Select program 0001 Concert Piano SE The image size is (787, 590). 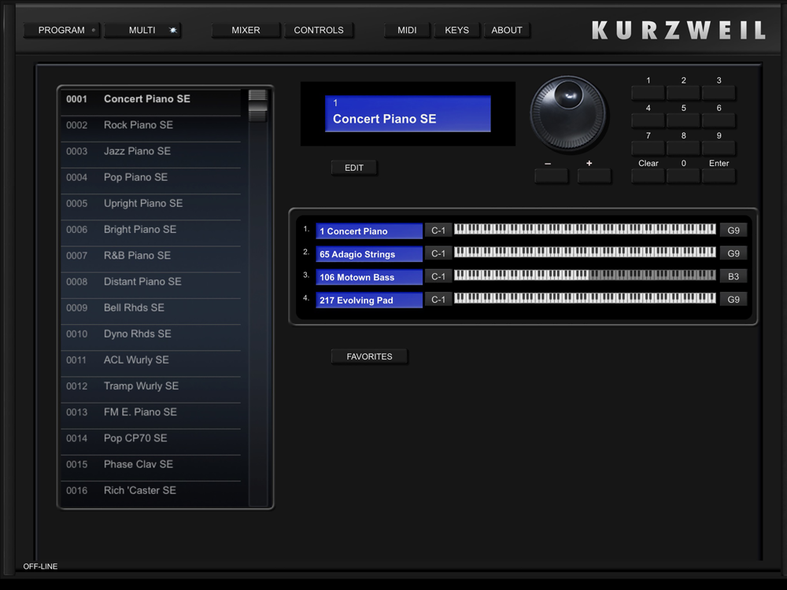(150, 102)
